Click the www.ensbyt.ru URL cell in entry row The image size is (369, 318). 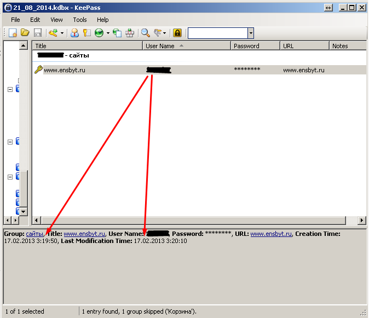[x=304, y=70]
